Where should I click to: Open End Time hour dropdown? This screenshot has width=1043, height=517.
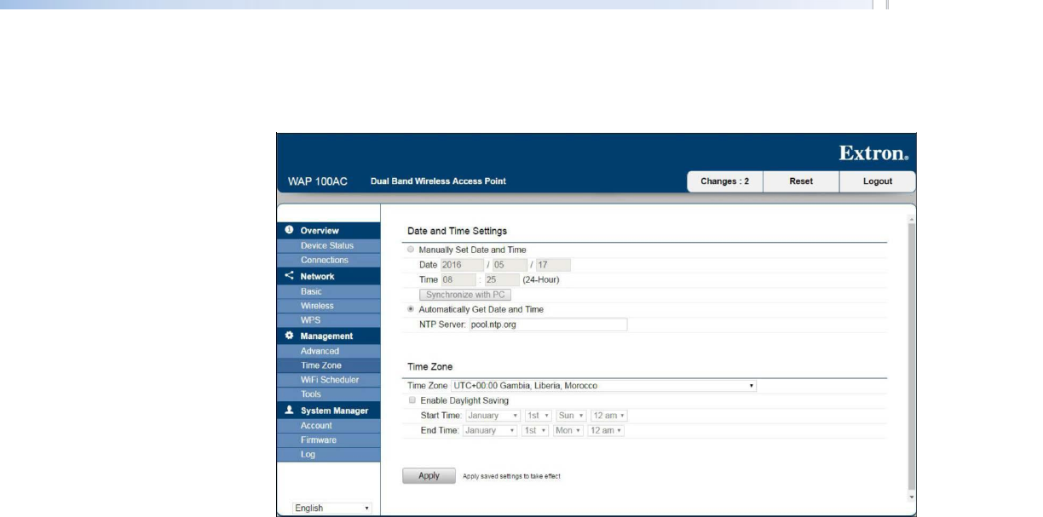click(x=606, y=431)
